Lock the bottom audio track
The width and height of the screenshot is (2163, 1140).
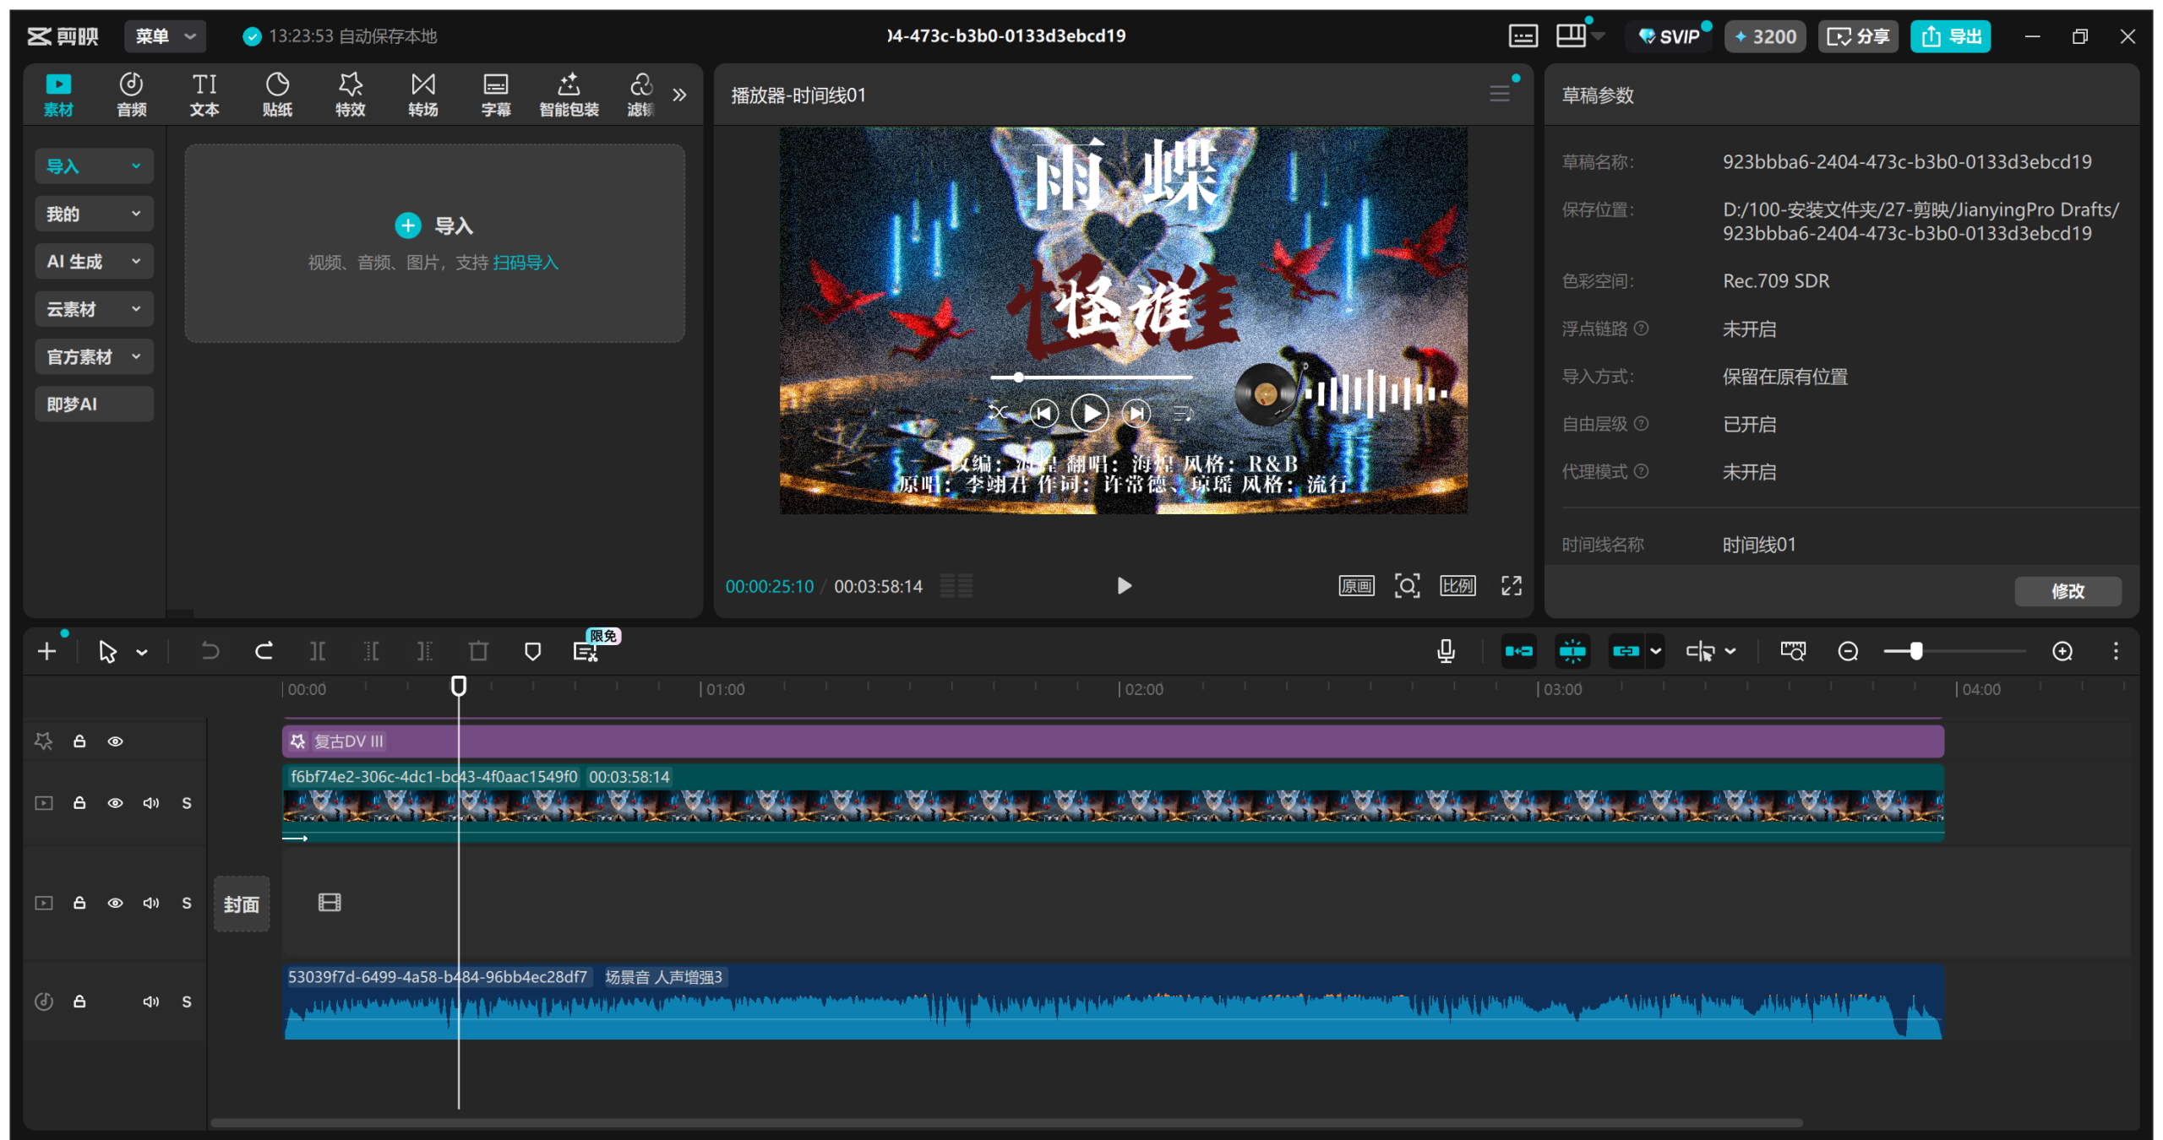point(79,1002)
